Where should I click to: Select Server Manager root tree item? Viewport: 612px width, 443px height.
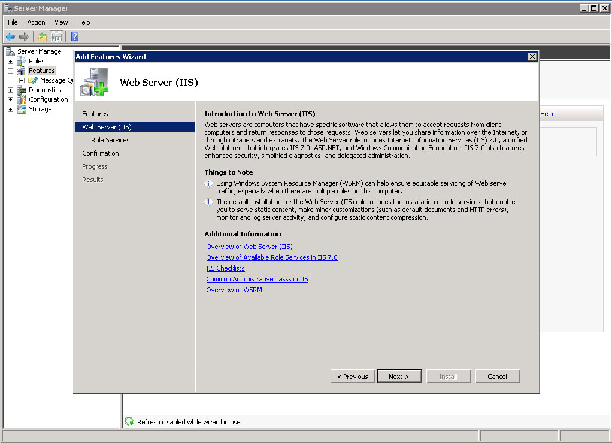[40, 51]
